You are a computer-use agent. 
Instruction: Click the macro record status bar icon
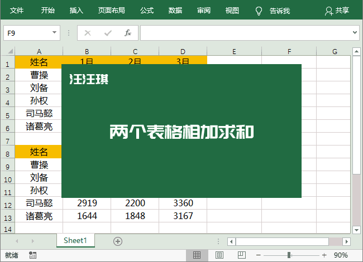32,255
